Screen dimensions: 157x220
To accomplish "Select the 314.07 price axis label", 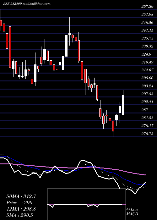I will pyautogui.click(x=147, y=70).
